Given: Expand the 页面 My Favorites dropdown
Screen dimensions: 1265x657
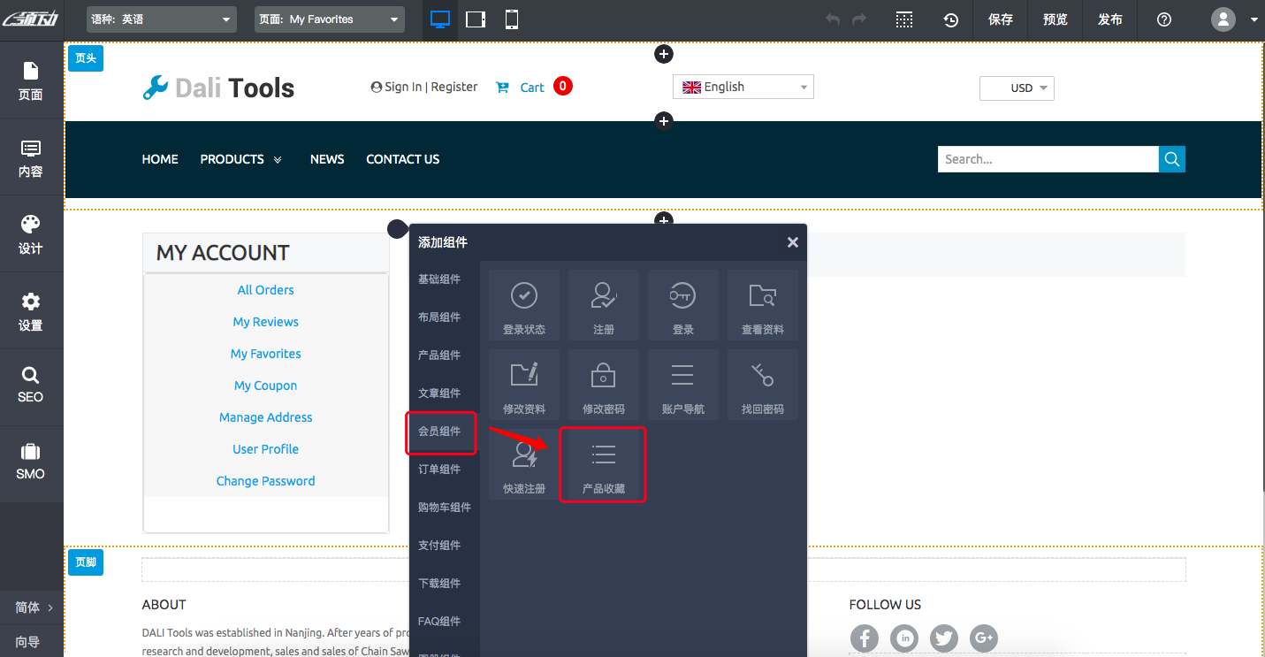Looking at the screenshot, I should [329, 19].
